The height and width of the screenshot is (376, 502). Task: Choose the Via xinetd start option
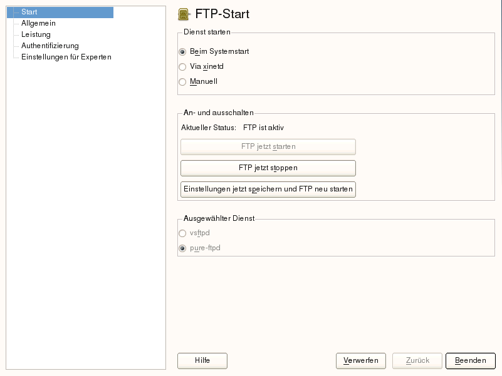[x=183, y=66]
